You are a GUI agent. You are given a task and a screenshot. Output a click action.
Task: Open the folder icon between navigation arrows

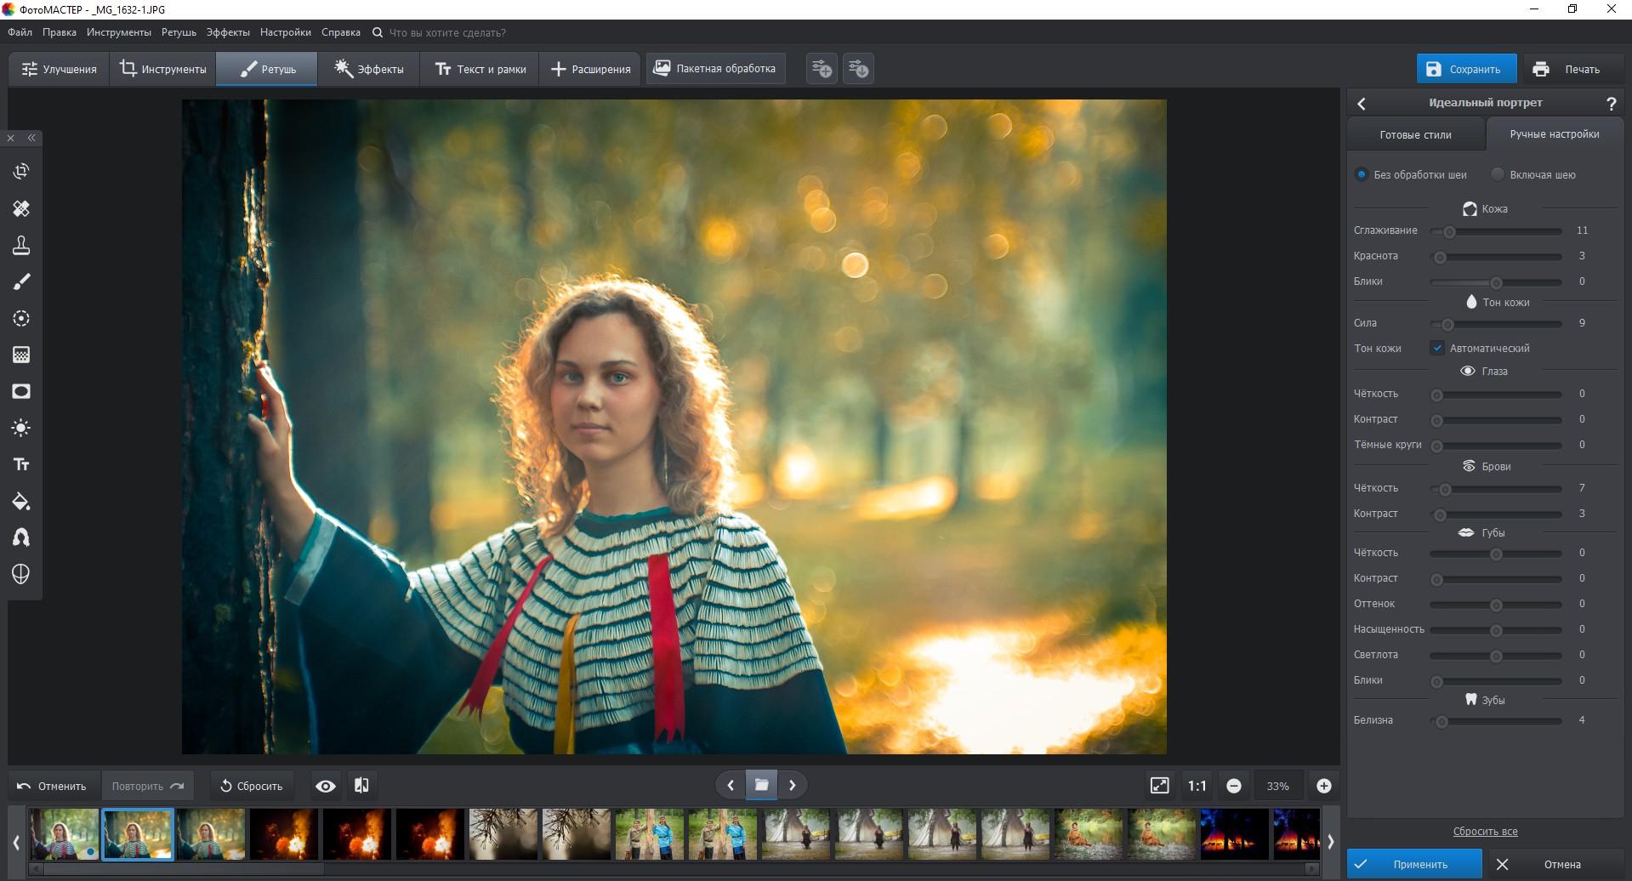click(761, 785)
